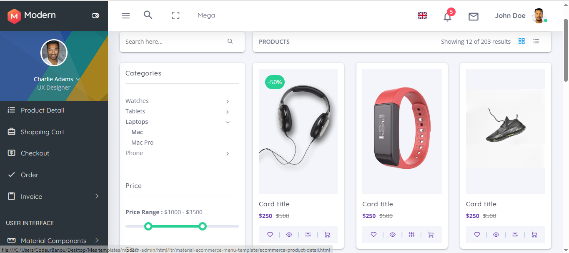This screenshot has width=569, height=253.
Task: Click the search magnifier in header
Action: click(148, 15)
